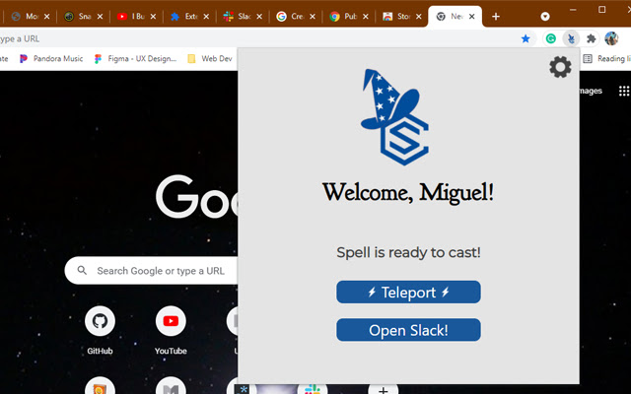
Task: Open the Extensions puzzle piece menu
Action: click(591, 38)
